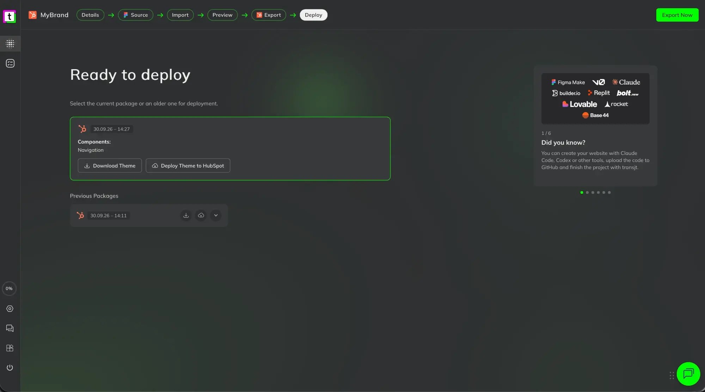Viewport: 705px width, 392px height.
Task: Go to the Export step
Action: 269,15
